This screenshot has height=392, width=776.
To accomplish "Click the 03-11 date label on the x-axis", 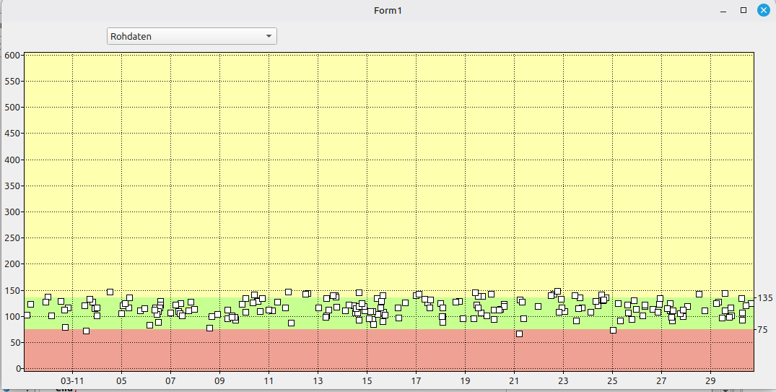I will tap(72, 380).
